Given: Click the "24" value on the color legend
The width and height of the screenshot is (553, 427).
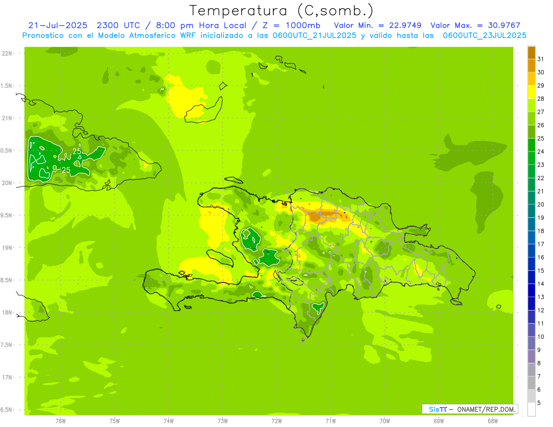Looking at the screenshot, I should (x=541, y=152).
